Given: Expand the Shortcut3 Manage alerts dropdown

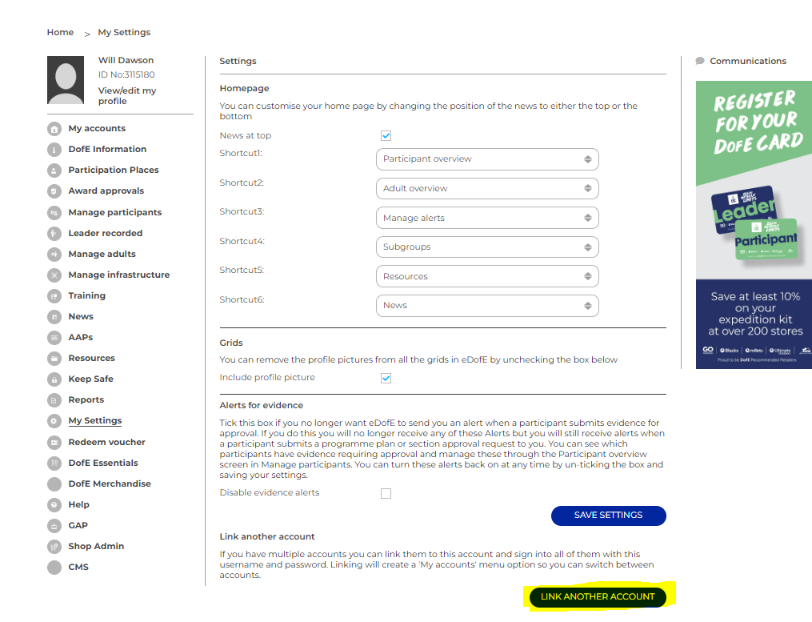Looking at the screenshot, I should tap(486, 218).
